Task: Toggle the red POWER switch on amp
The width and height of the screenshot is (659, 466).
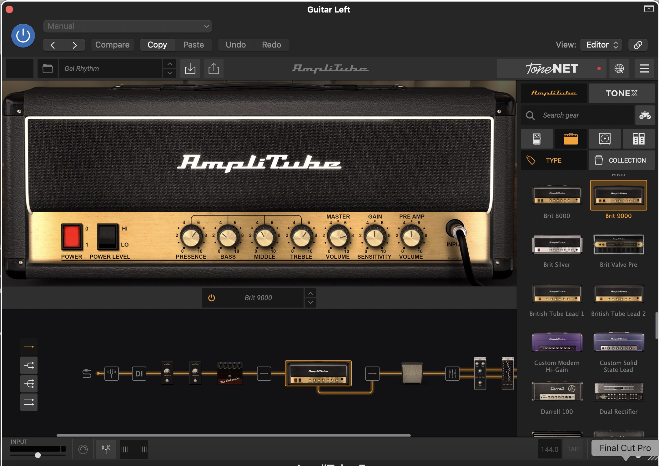Action: (72, 237)
